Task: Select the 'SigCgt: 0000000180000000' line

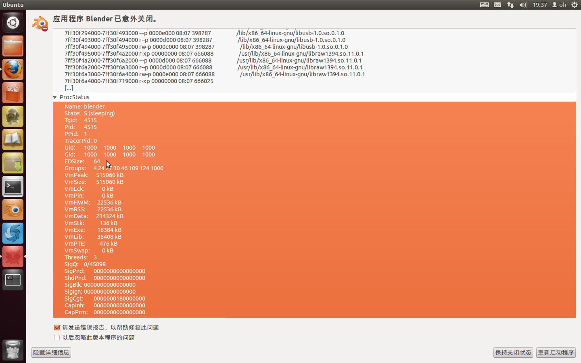Action: 105,298
